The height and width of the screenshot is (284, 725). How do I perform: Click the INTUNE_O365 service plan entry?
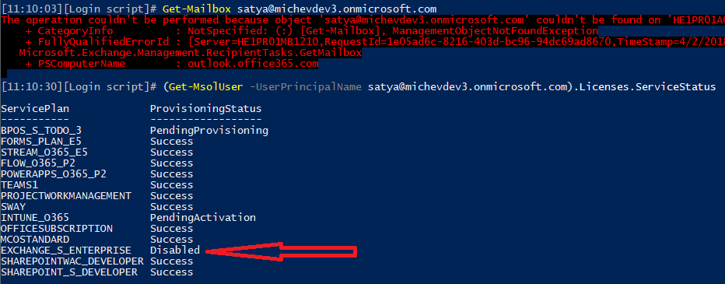pyautogui.click(x=35, y=217)
